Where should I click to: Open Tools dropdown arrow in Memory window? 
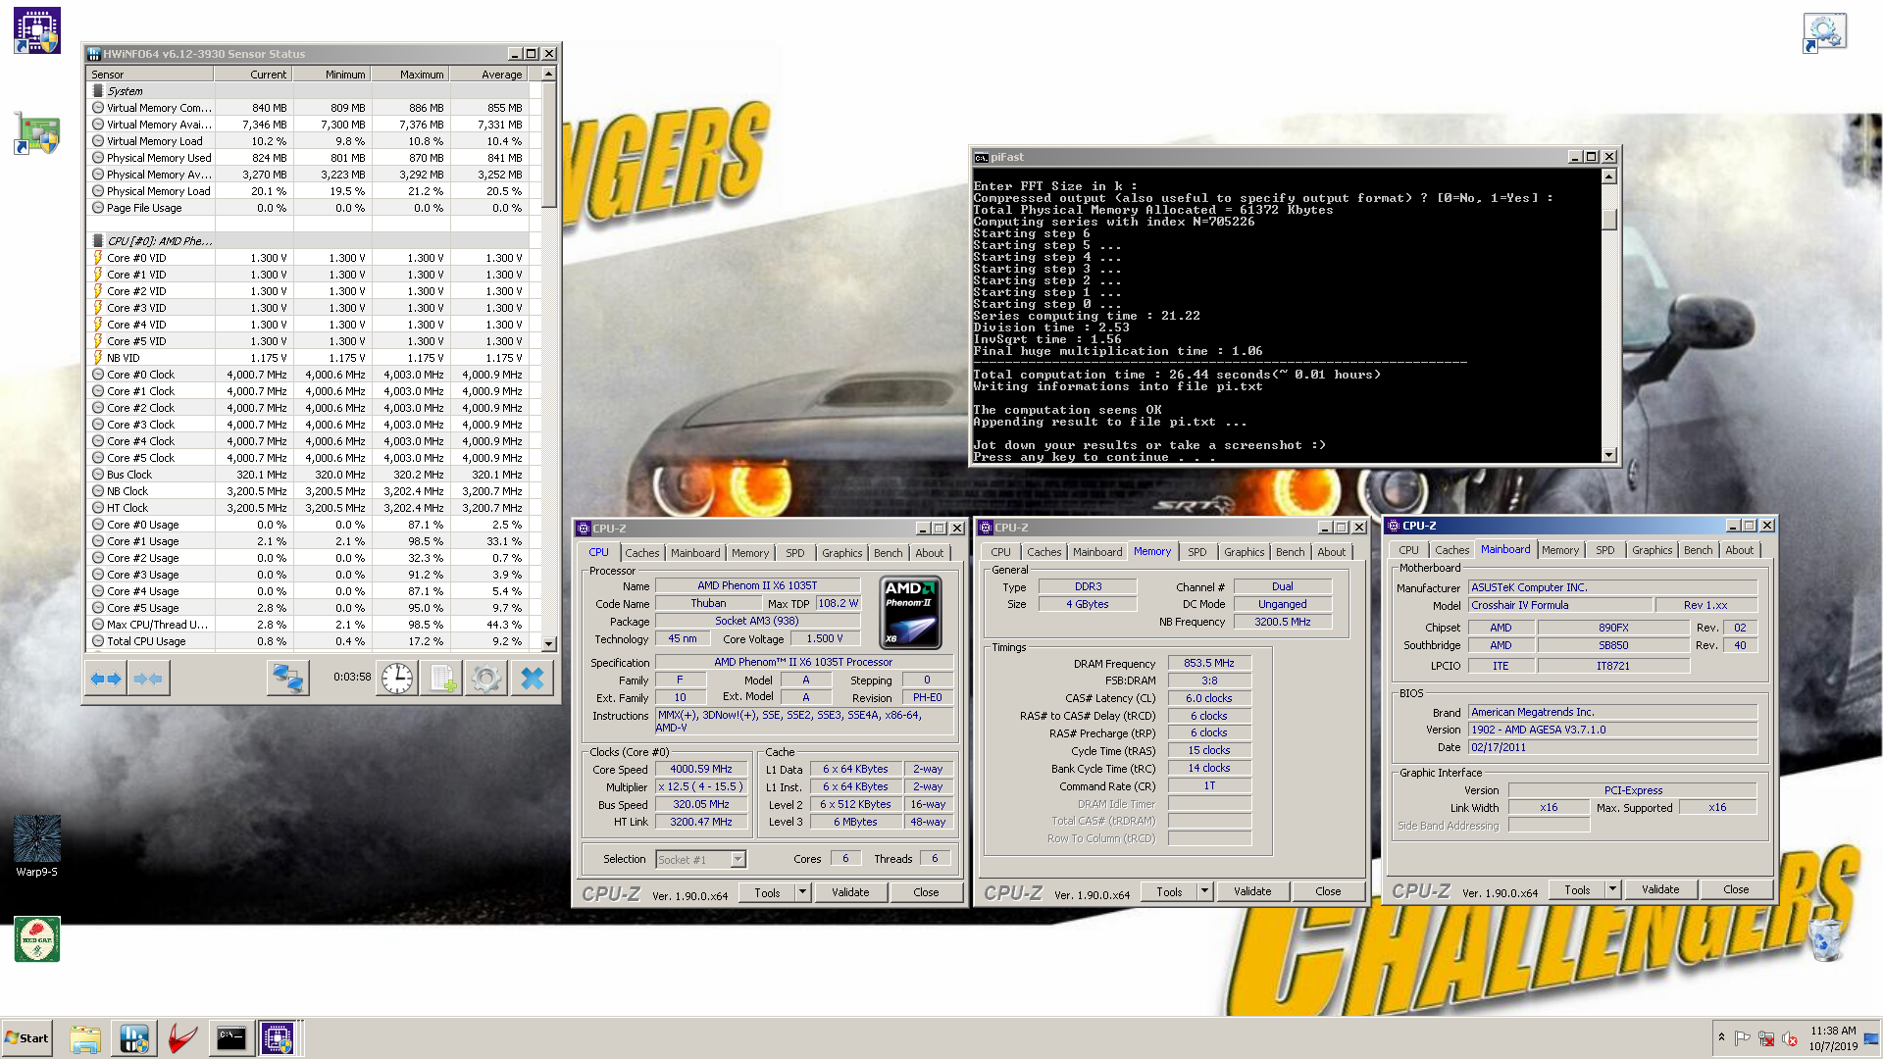tap(1204, 891)
